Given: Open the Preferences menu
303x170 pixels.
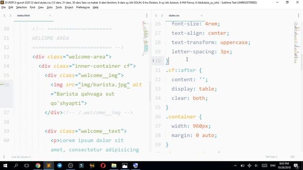Looking at the screenshot, I should coord(83,8).
